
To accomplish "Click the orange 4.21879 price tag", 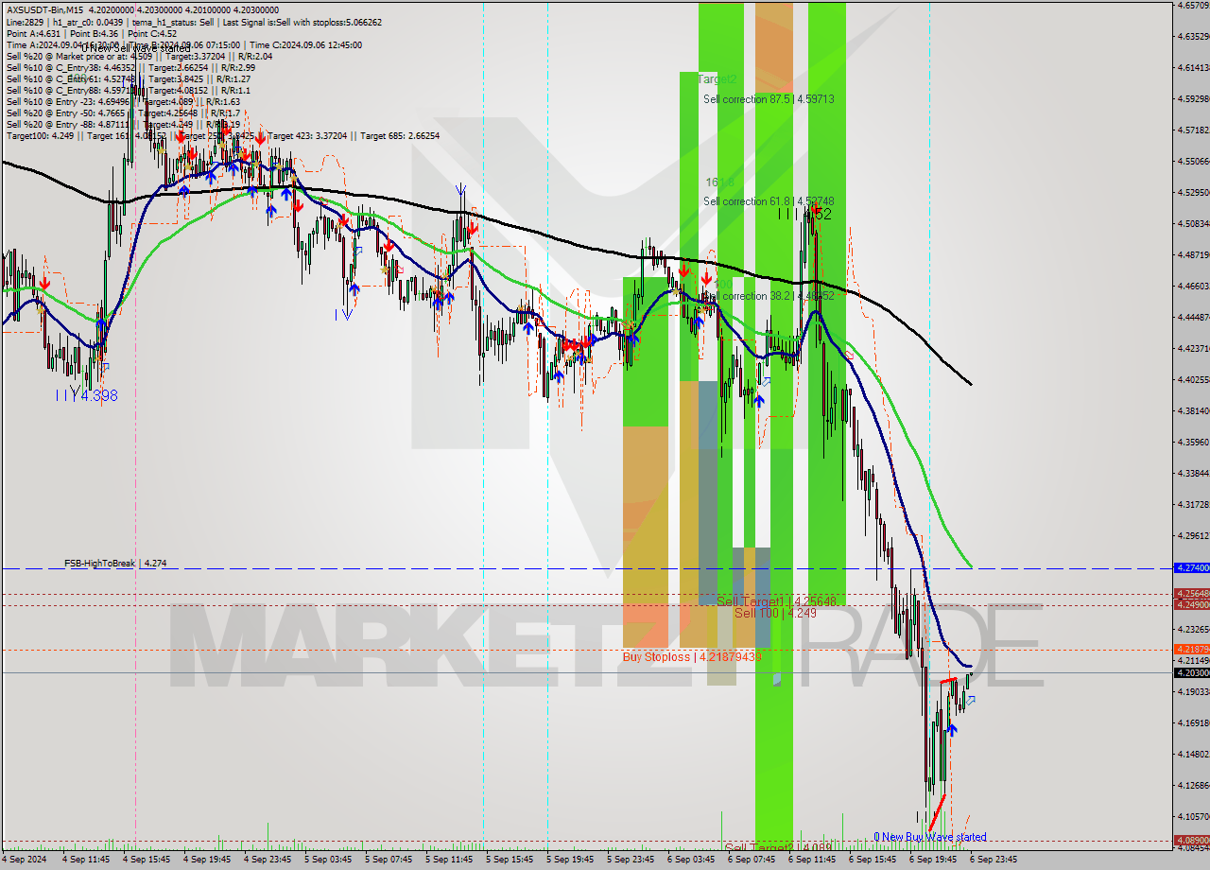I will point(1191,649).
